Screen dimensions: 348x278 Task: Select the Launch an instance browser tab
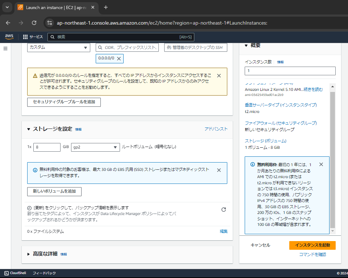[56, 7]
